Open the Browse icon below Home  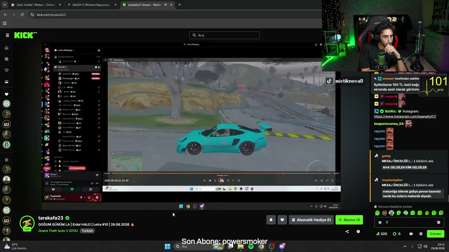click(6, 59)
